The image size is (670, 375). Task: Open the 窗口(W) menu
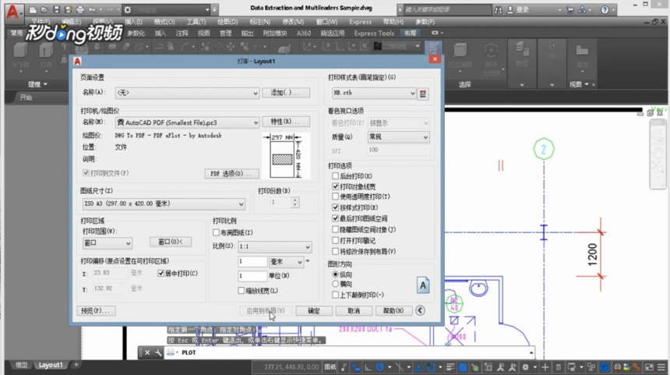tap(327, 22)
